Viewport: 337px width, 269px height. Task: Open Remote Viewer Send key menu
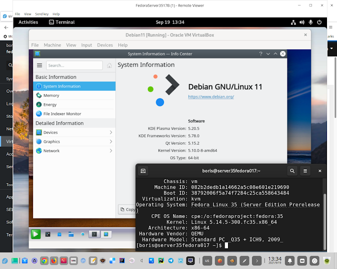(x=41, y=14)
